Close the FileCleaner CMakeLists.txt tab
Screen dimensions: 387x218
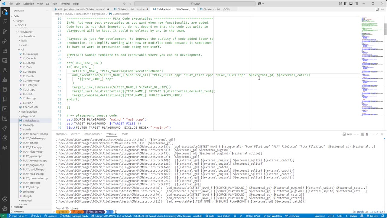pos(193,9)
